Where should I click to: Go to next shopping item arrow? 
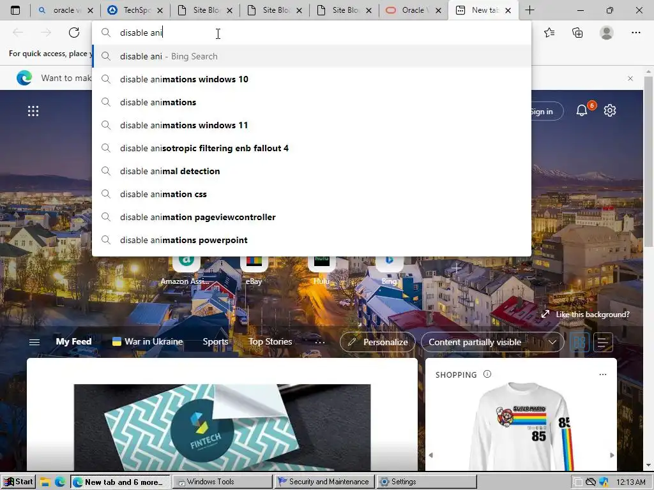(612, 455)
